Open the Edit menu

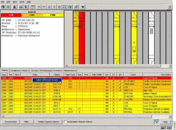coord(8,2)
